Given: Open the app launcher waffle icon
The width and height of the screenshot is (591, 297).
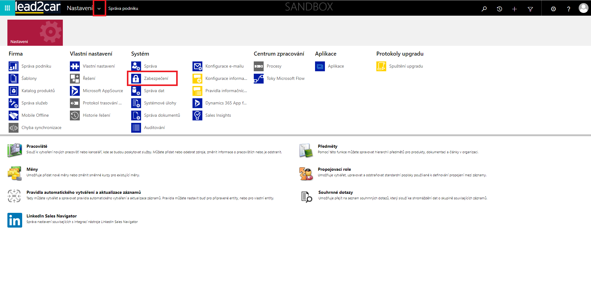Looking at the screenshot, I should tap(7, 8).
